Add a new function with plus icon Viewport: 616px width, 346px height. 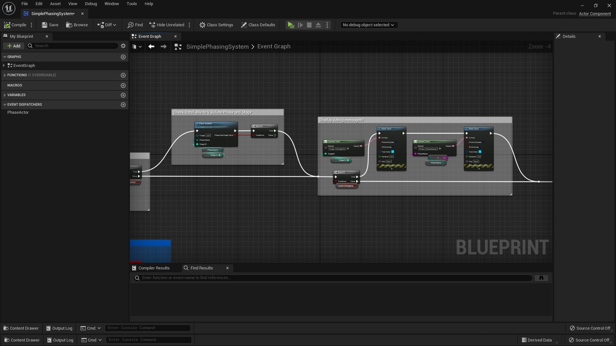click(x=123, y=75)
